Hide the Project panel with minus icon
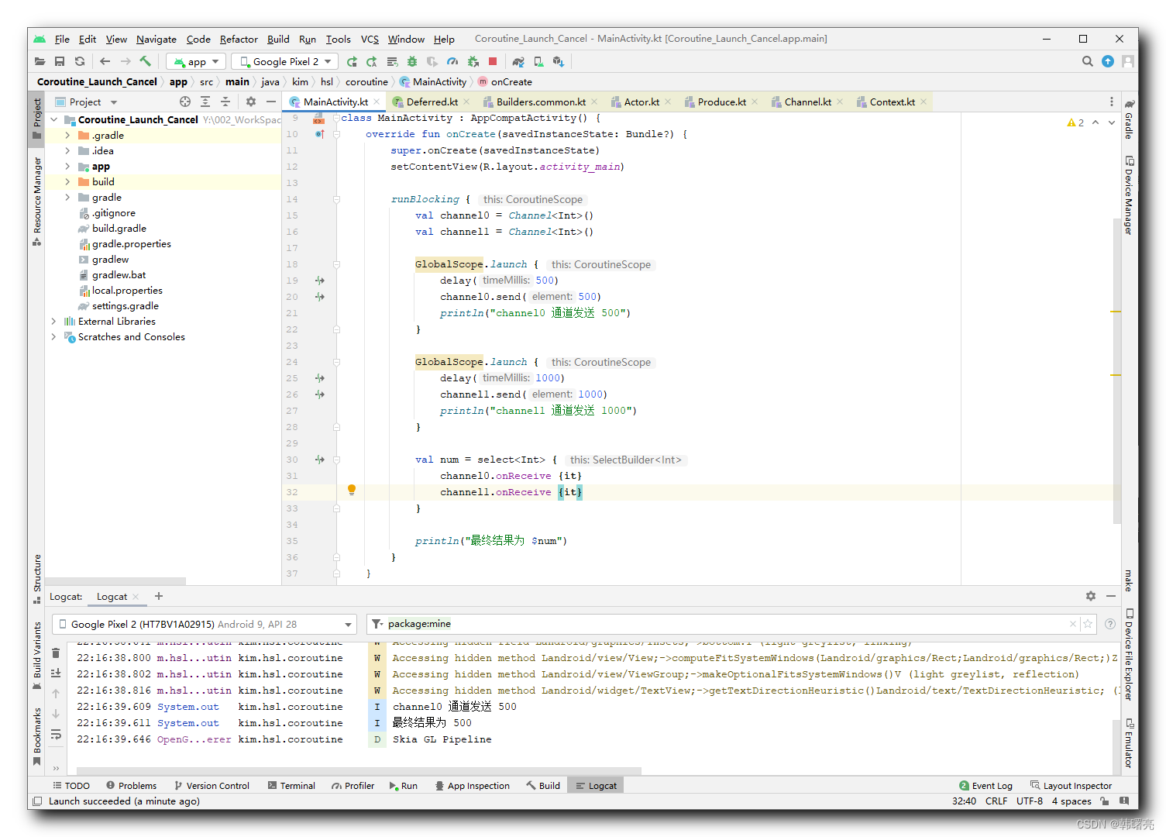This screenshot has height=837, width=1166. click(270, 102)
